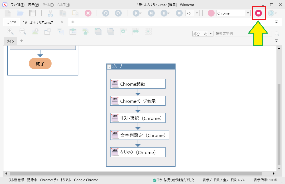This screenshot has width=285, height=184.
Task: Click the new scenario file icon
Action: point(8,13)
